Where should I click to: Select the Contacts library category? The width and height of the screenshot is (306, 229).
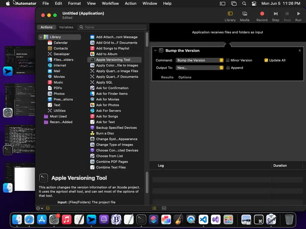pyautogui.click(x=61, y=48)
